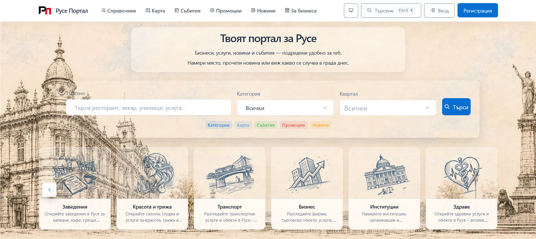Click the Красота и грижа card title

[152, 207]
